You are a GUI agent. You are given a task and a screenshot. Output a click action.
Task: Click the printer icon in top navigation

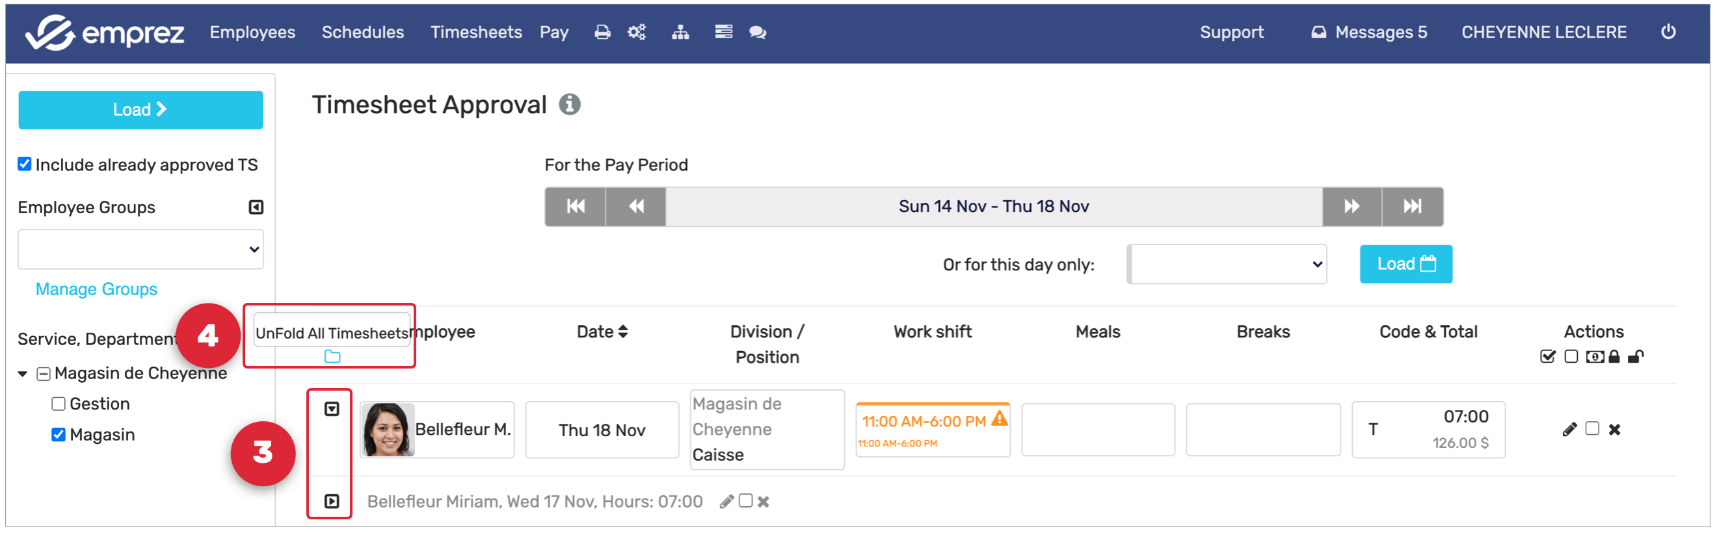(602, 32)
